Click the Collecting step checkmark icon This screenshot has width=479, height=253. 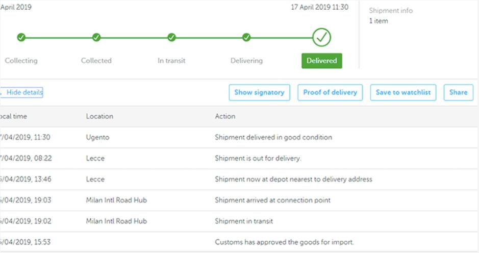tap(21, 38)
